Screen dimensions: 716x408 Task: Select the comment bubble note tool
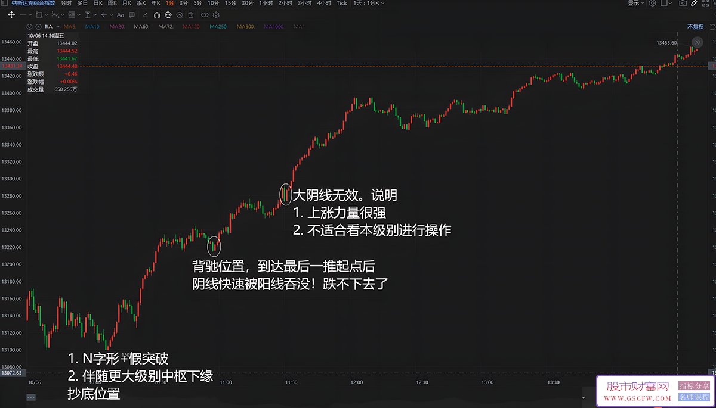tap(132, 14)
